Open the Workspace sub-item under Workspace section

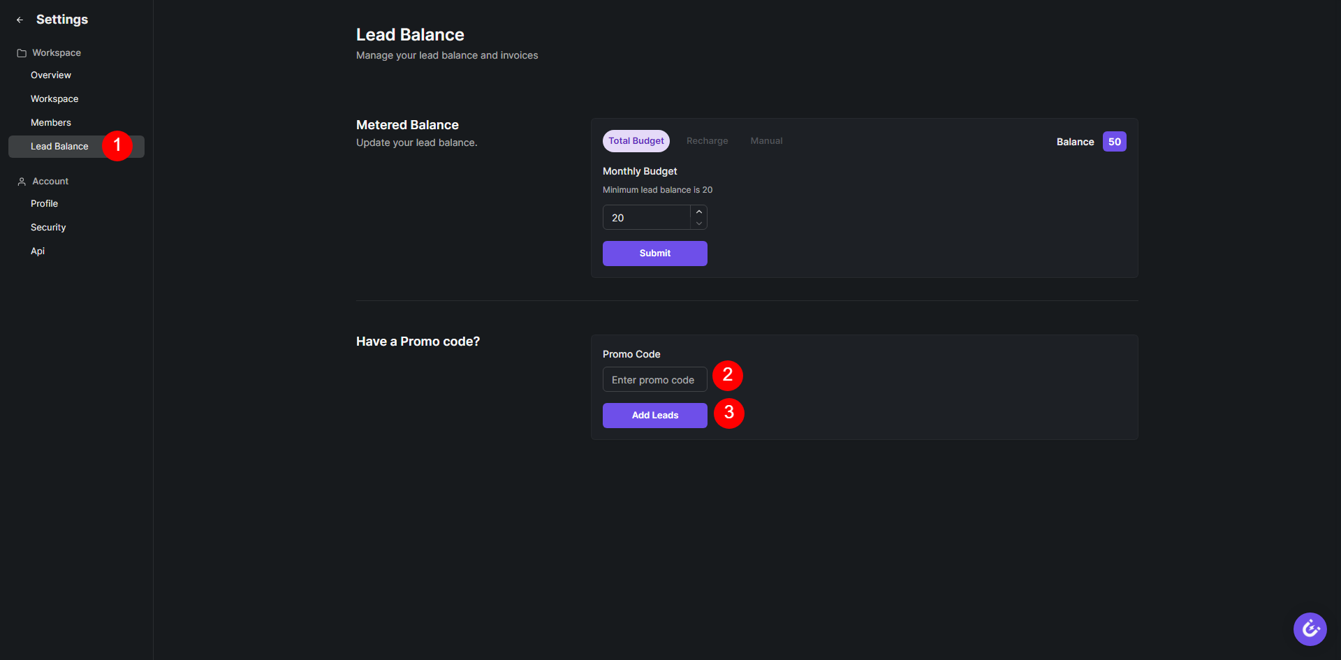pyautogui.click(x=54, y=99)
